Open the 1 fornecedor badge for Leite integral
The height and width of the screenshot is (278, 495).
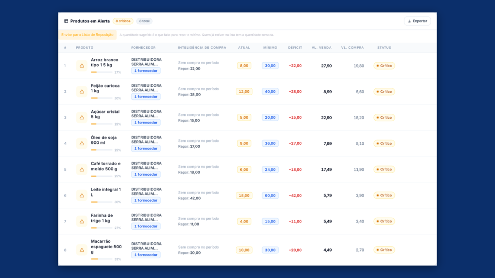coord(146,200)
